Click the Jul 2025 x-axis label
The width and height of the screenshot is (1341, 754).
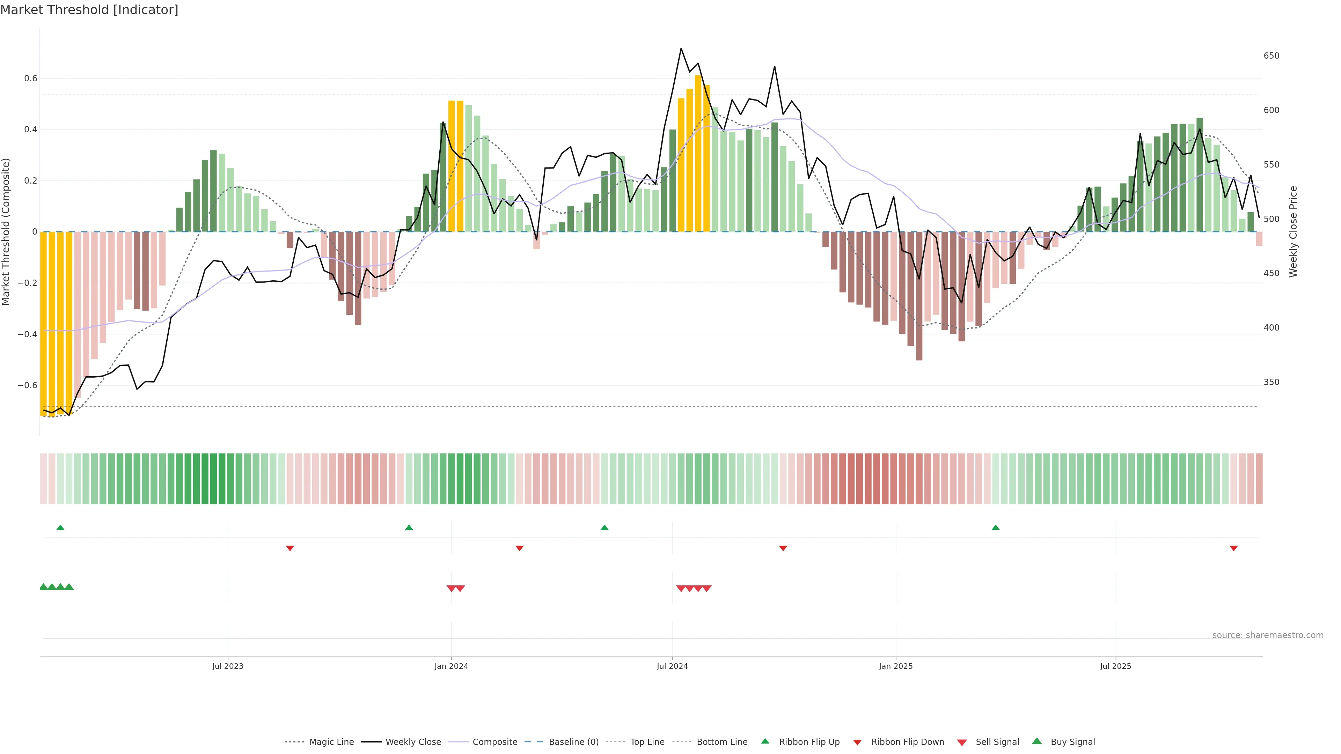[1116, 666]
